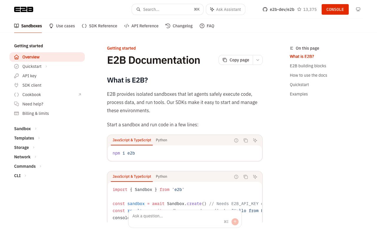Image resolution: width=377 pixels, height=235 pixels.
Task: Click the E2B logo
Action: [x=24, y=9]
